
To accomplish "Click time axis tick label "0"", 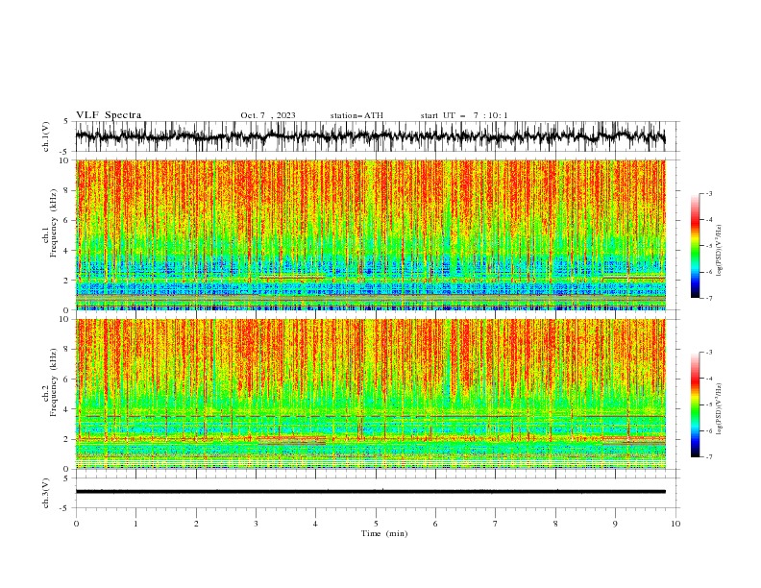I will [76, 524].
